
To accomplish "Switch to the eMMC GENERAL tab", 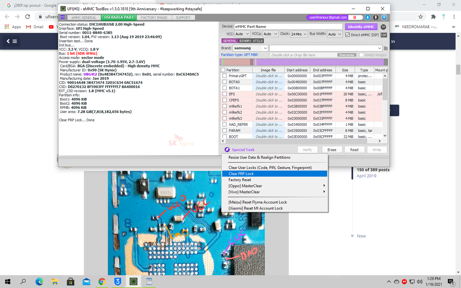I will click(84, 17).
